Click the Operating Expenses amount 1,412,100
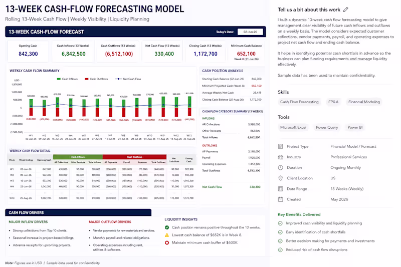The image size is (401, 267). tap(254, 164)
